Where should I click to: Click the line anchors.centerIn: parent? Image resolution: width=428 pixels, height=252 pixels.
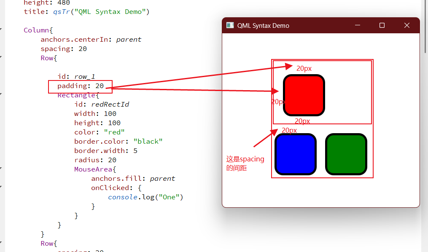point(91,40)
